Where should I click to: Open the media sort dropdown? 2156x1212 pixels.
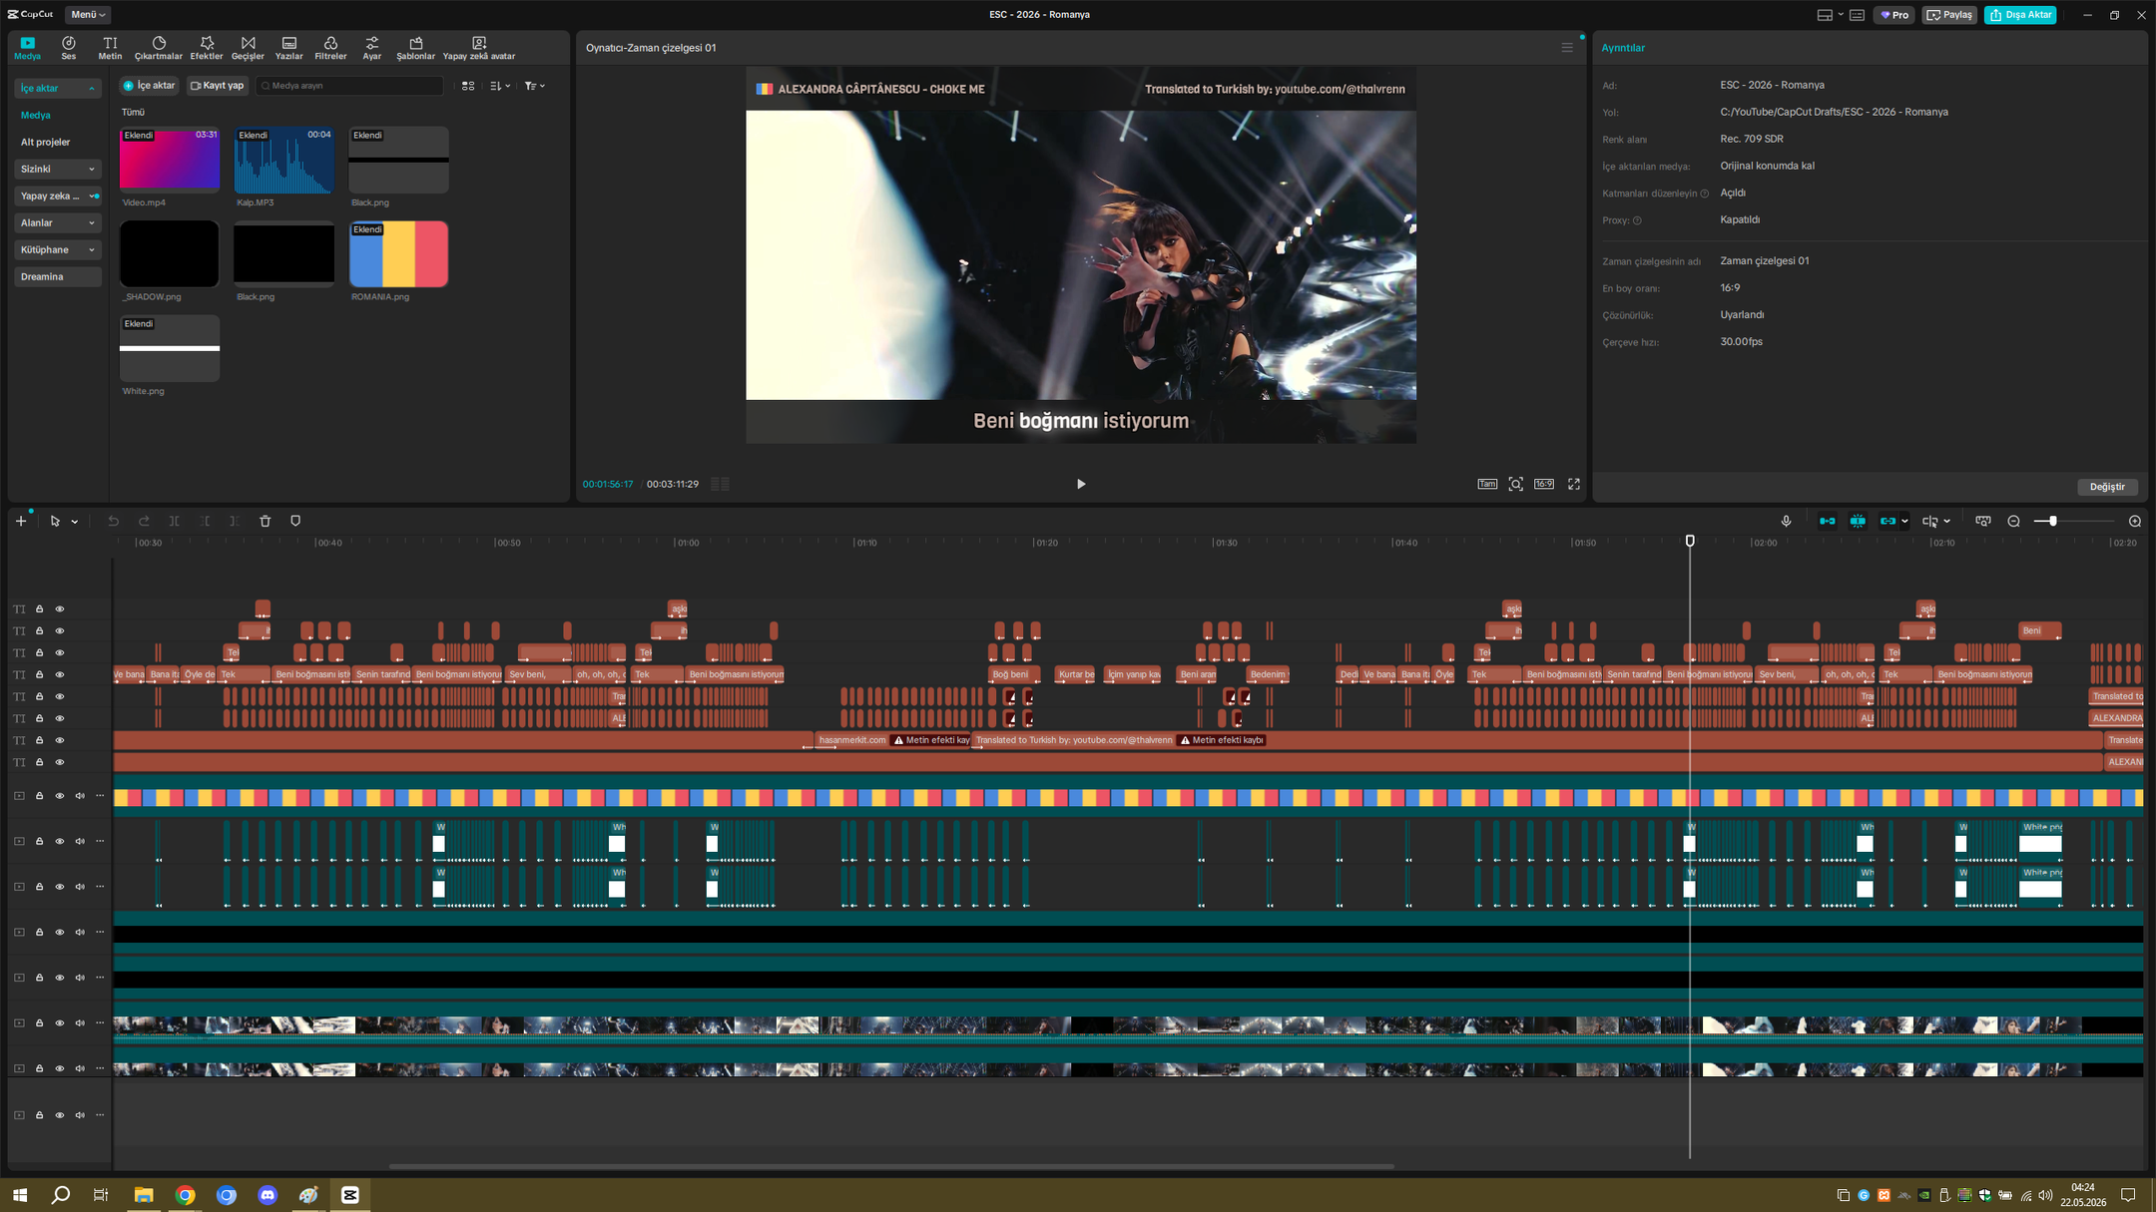coord(500,86)
